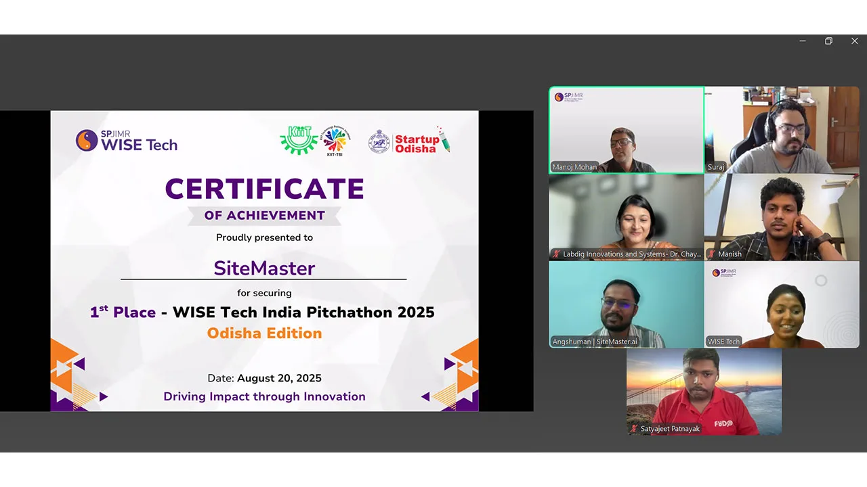Image resolution: width=867 pixels, height=487 pixels.
Task: Click the SiteMaster name on the certificate
Action: 264,269
